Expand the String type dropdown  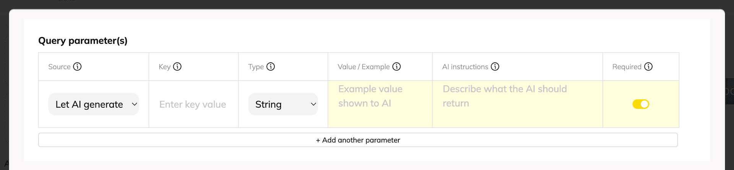click(x=283, y=104)
